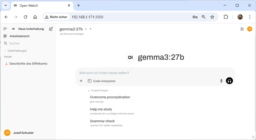
Task: Click the Suchen search field
Action: click(x=27, y=43)
